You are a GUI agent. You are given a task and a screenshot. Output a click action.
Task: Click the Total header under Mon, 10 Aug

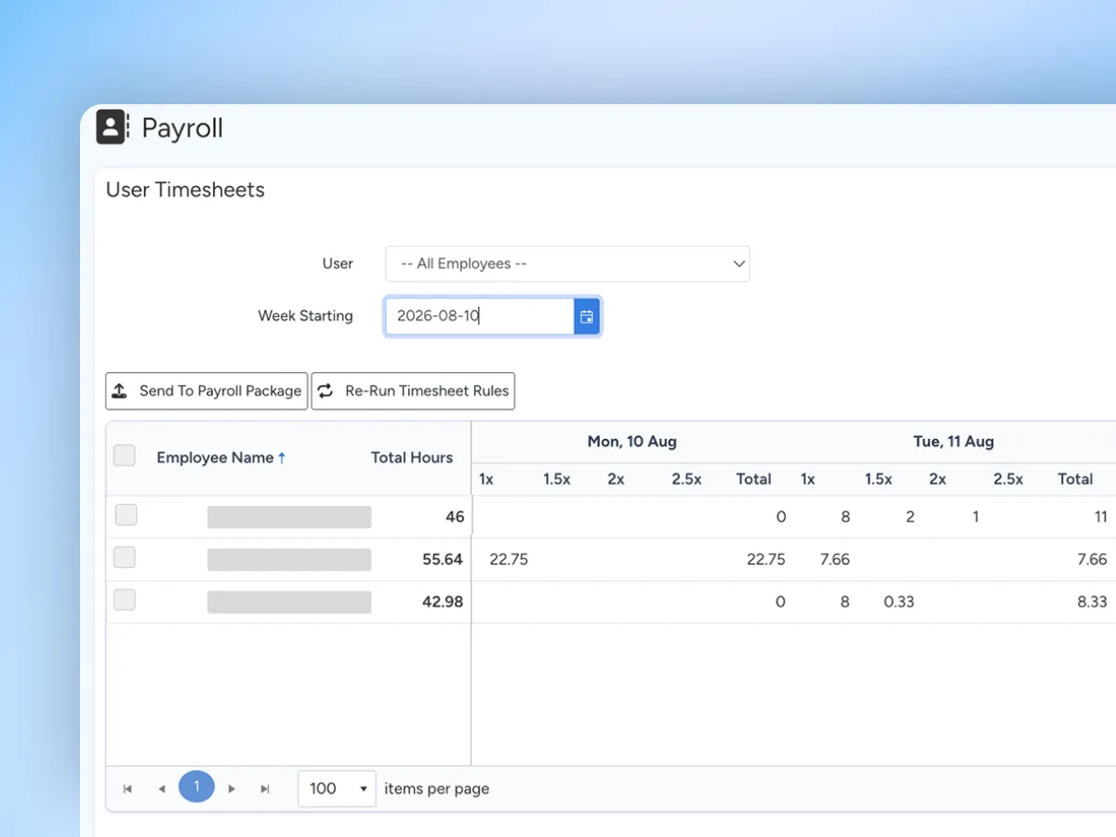click(753, 480)
